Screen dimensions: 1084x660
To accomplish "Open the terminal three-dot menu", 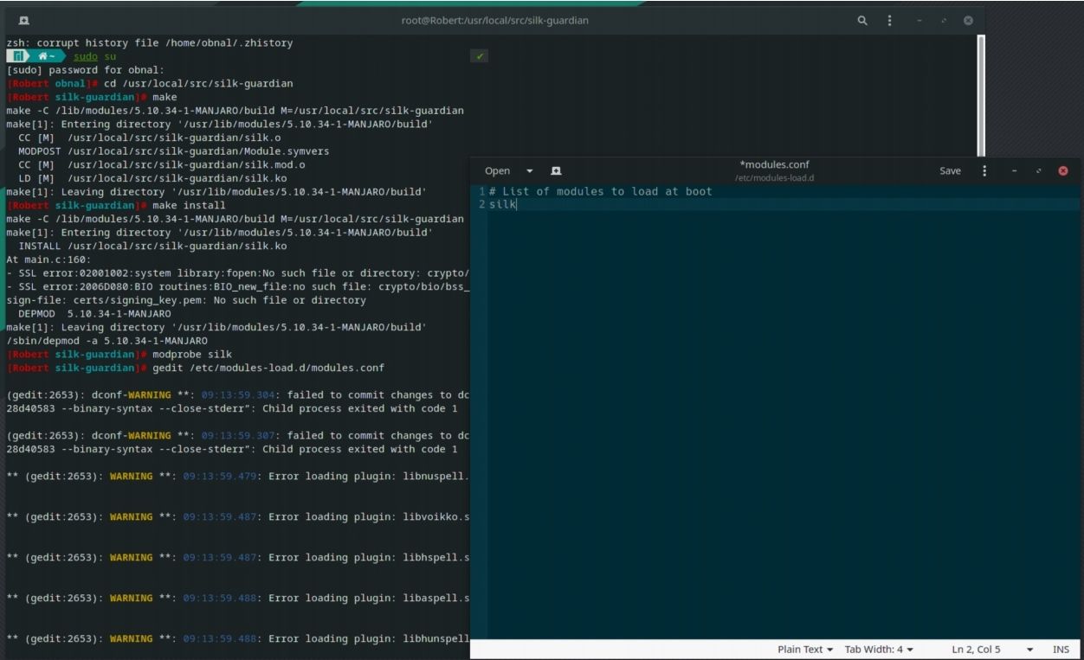I will (x=889, y=20).
